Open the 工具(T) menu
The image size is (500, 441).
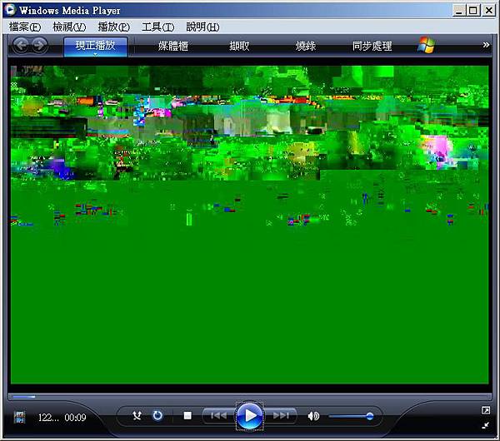pyautogui.click(x=158, y=27)
